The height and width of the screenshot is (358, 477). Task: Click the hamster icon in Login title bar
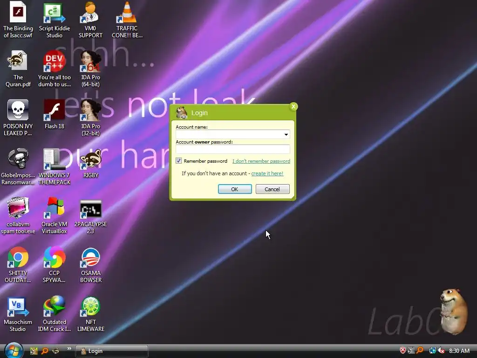point(182,113)
